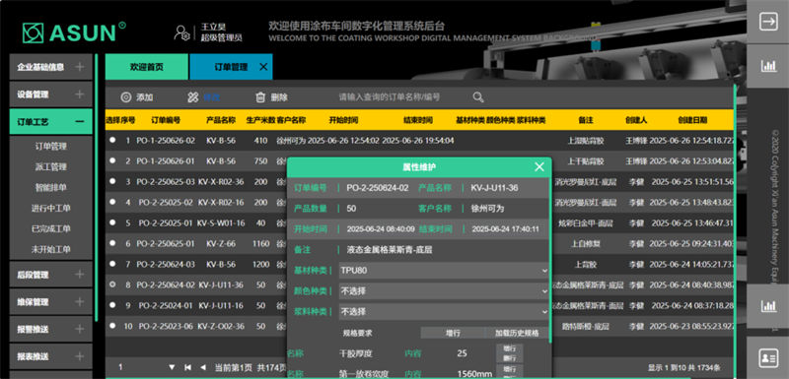This screenshot has height=379, width=789.
Task: Click the 加载历史规格 button
Action: [517, 333]
